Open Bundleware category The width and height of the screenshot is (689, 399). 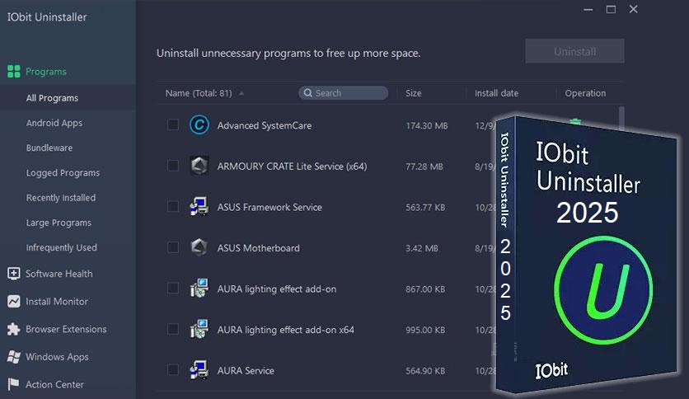click(x=49, y=148)
